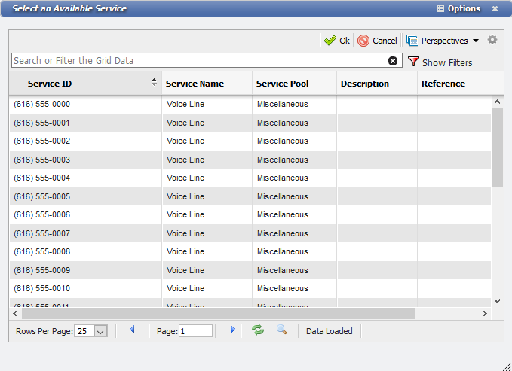Click the vertical scrollbar down arrow
Viewport: 512px width, 371px height.
click(497, 300)
